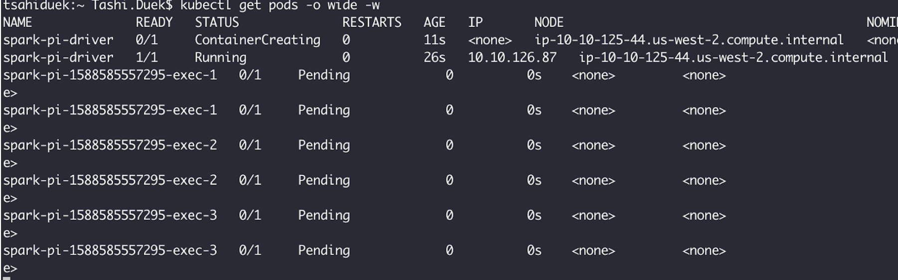Click node name on the ContainerCreating row
The image size is (898, 280).
(689, 40)
